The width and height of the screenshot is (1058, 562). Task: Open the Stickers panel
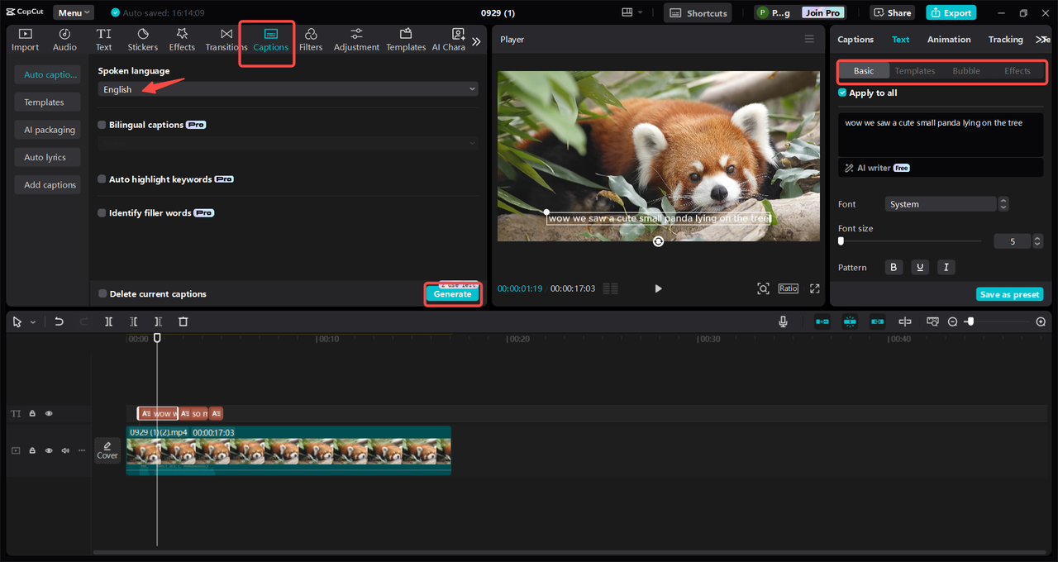(x=143, y=40)
